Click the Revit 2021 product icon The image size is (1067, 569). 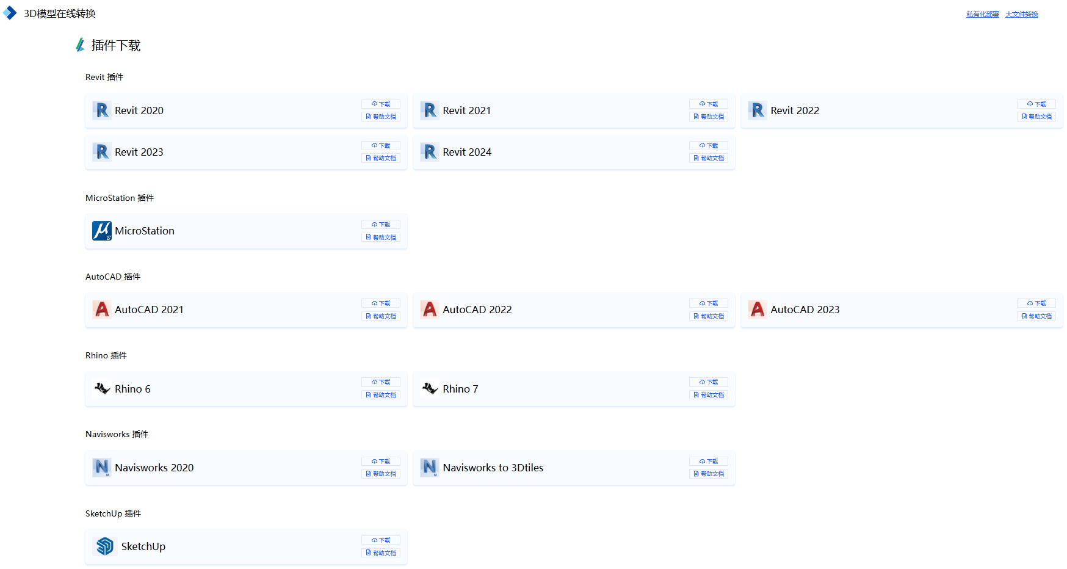pos(430,111)
